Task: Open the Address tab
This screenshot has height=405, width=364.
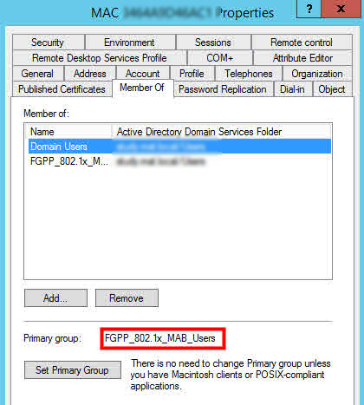Action: click(90, 74)
